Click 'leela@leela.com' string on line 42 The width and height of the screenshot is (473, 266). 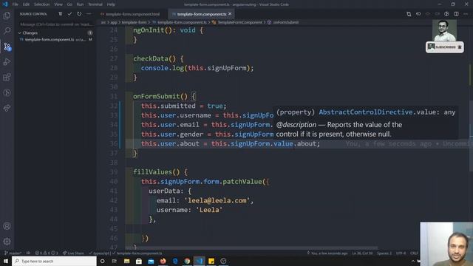pos(219,200)
